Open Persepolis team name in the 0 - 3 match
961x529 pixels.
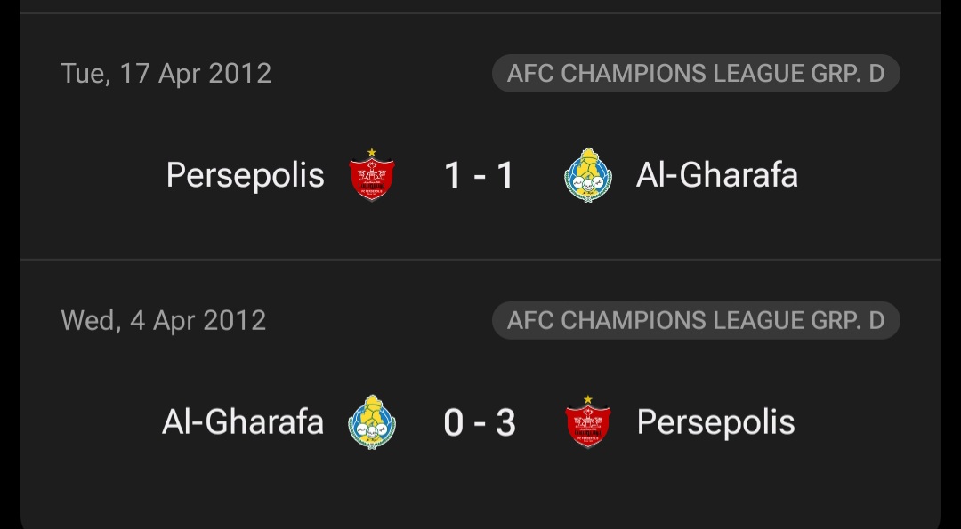[x=715, y=422]
